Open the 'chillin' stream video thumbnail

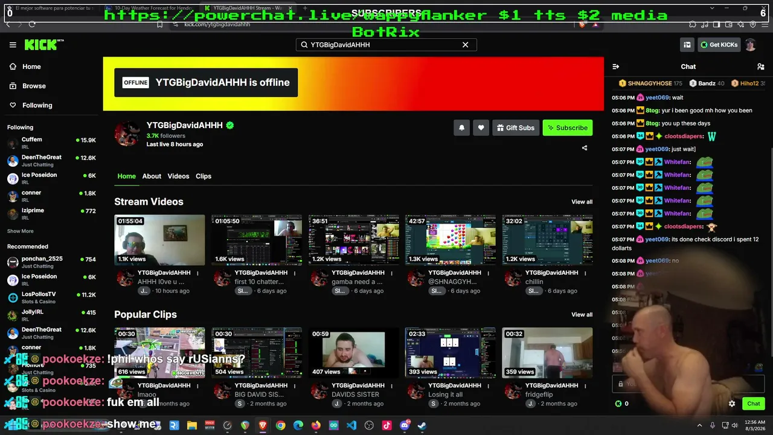click(x=547, y=240)
